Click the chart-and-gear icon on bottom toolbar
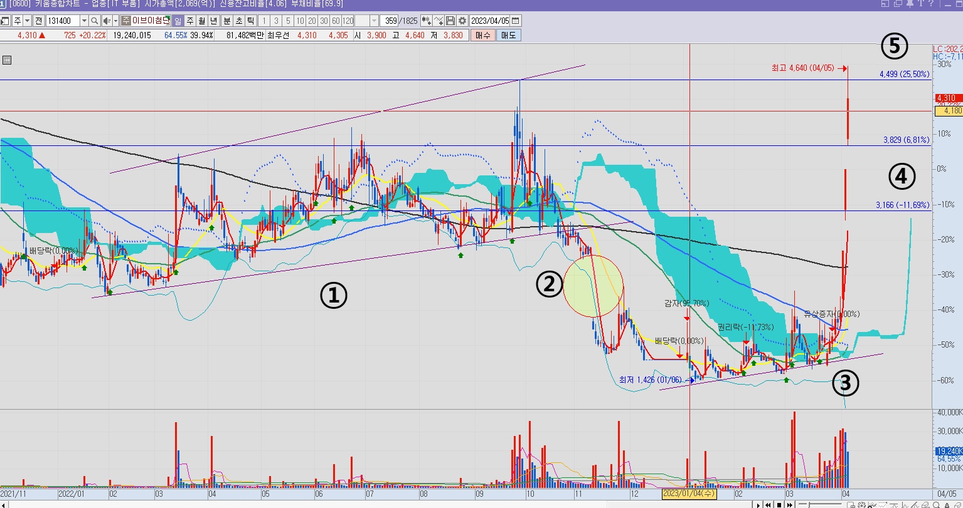The width and height of the screenshot is (963, 508). pos(872,505)
